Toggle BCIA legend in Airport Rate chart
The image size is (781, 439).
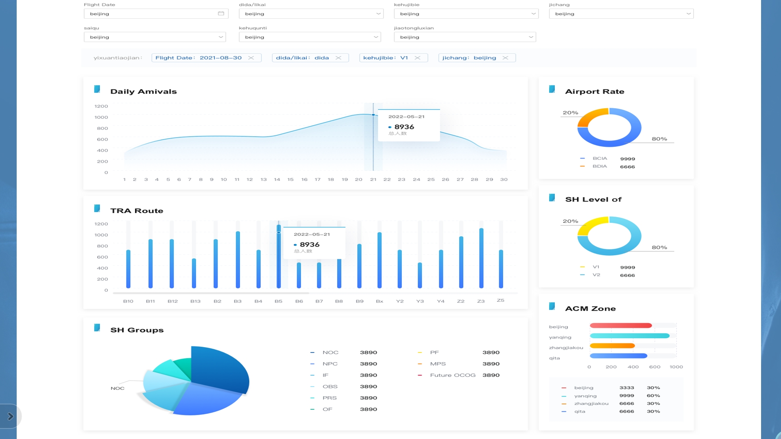click(599, 159)
